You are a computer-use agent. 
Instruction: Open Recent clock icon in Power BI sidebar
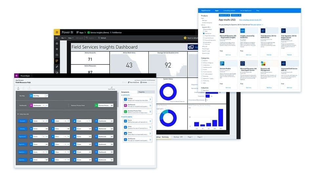[57, 55]
